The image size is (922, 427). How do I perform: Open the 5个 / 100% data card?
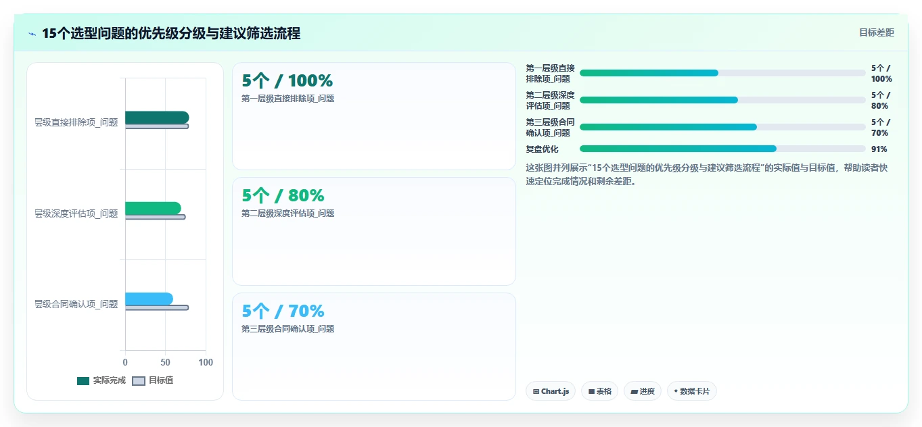(x=374, y=116)
